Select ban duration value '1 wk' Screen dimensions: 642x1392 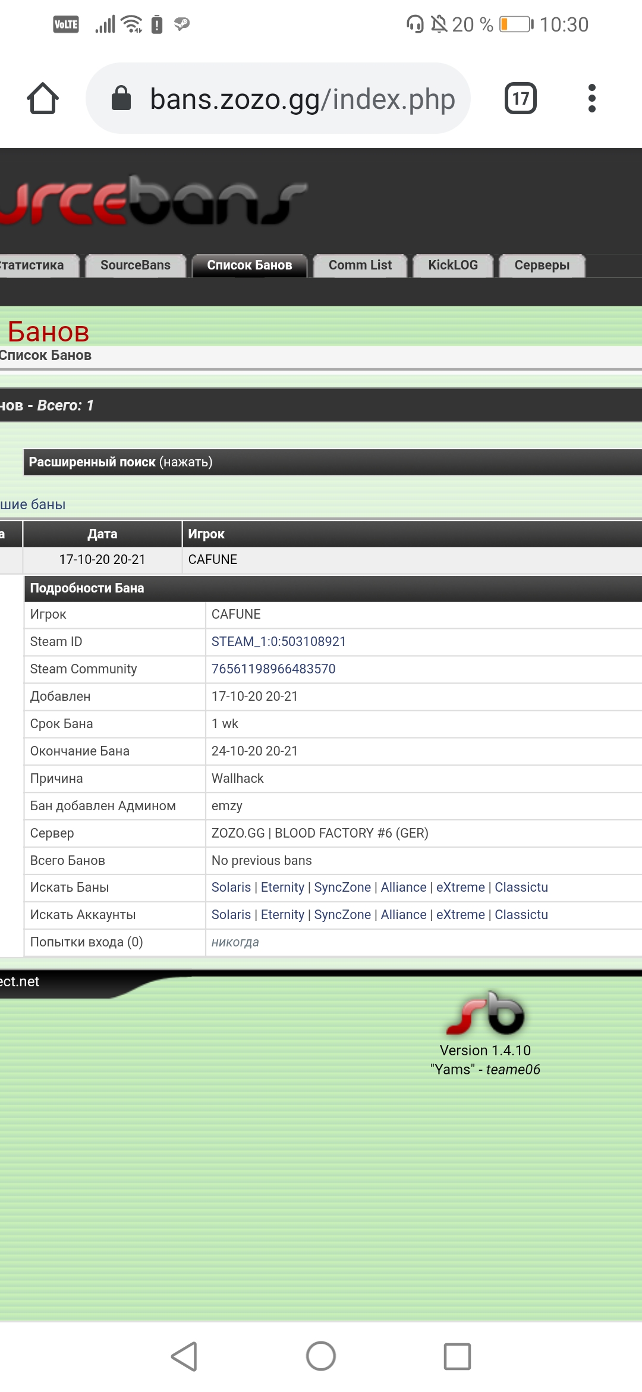point(225,724)
